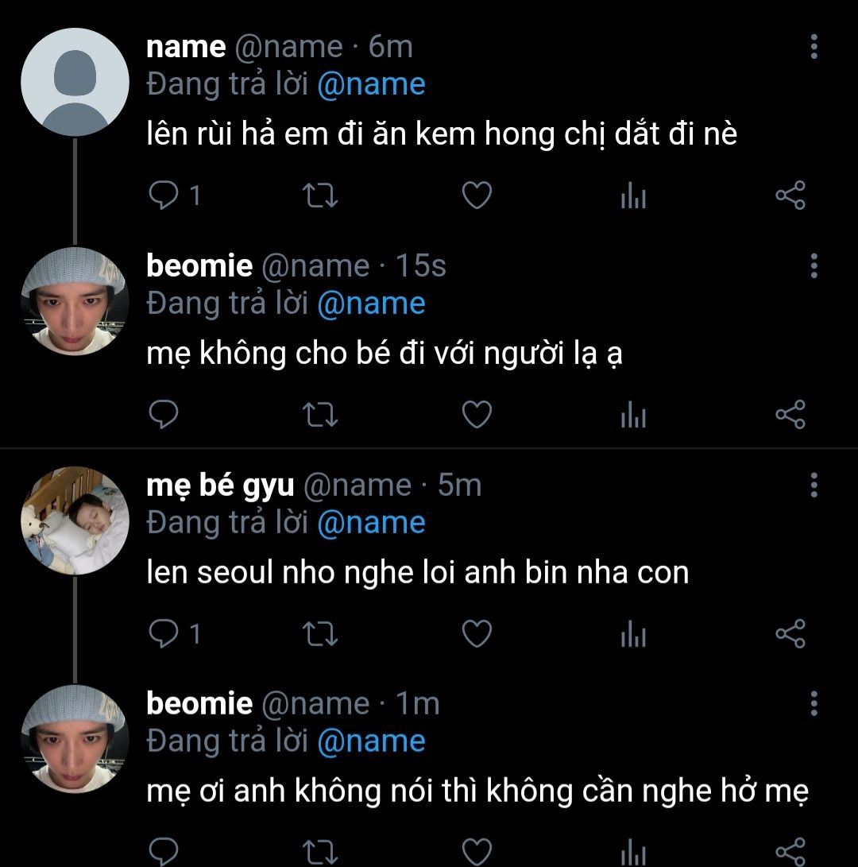Reply to beomie's 'người lạ' tweet
The height and width of the screenshot is (867, 858).
click(x=163, y=414)
